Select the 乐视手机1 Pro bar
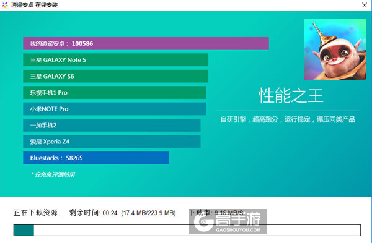 tap(115, 93)
